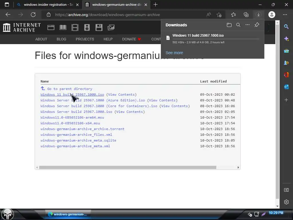This screenshot has height=220, width=293.
Task: Open the BLOG menu item
Action: pos(61,39)
